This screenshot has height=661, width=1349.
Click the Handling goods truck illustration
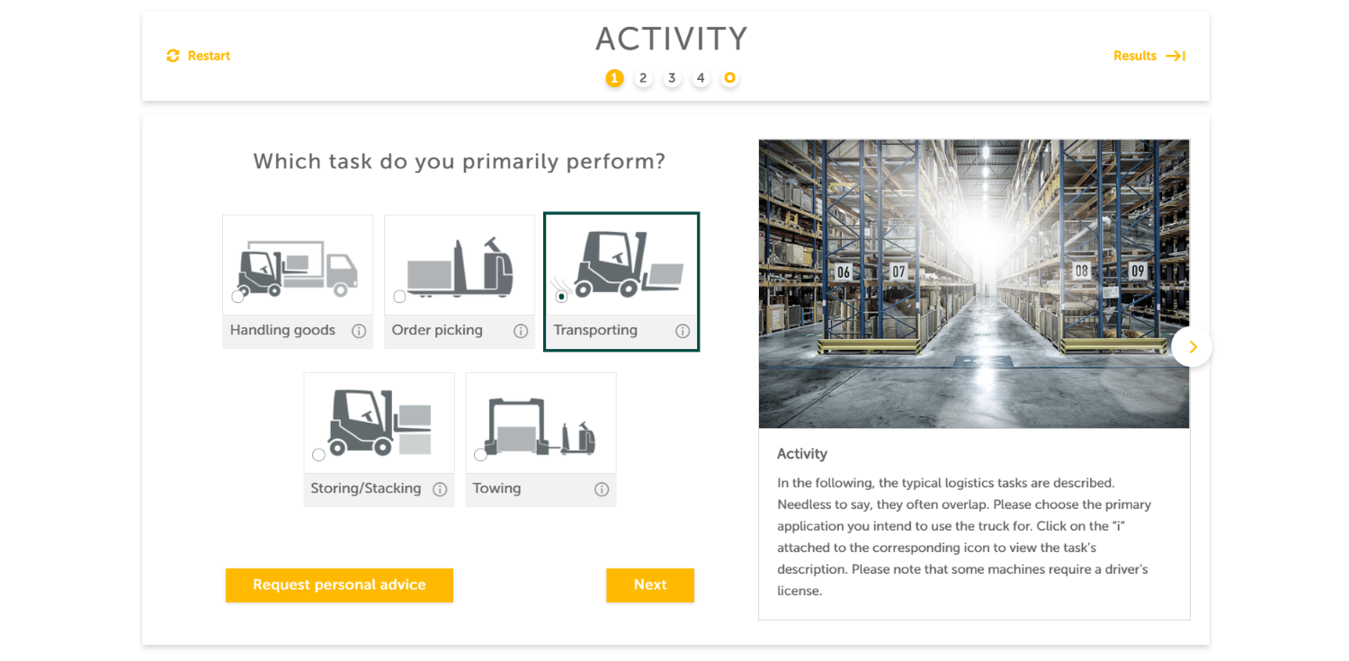(298, 269)
